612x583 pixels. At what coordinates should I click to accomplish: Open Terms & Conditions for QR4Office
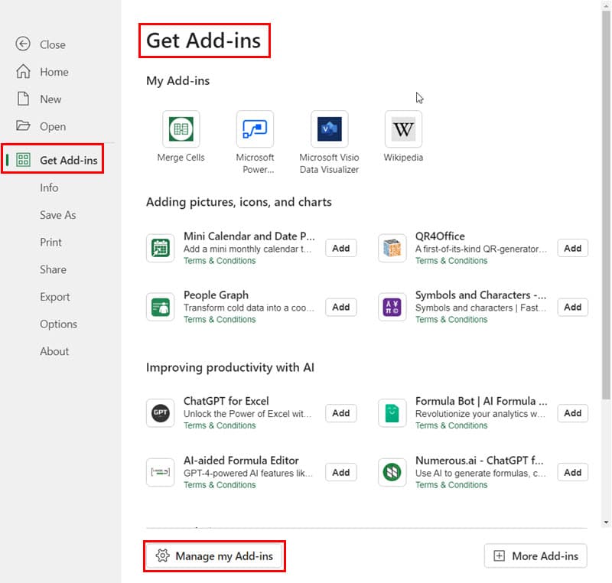coord(451,261)
